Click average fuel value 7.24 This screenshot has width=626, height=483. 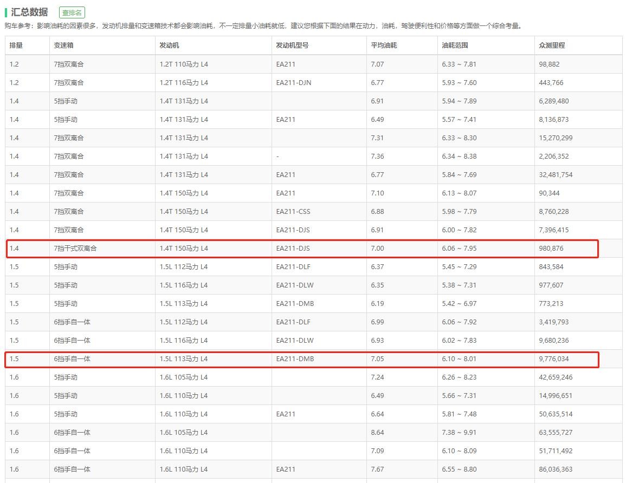[x=377, y=377]
